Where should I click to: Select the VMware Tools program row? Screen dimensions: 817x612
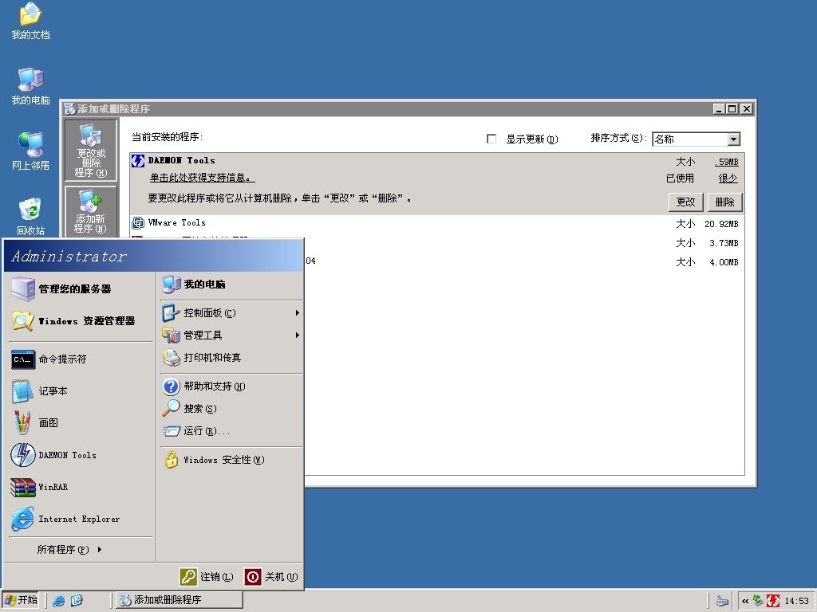[x=436, y=223]
